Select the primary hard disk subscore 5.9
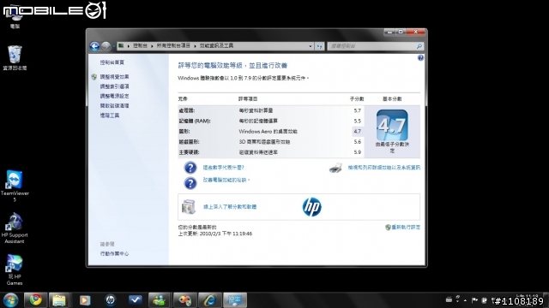The width and height of the screenshot is (549, 308). click(357, 152)
